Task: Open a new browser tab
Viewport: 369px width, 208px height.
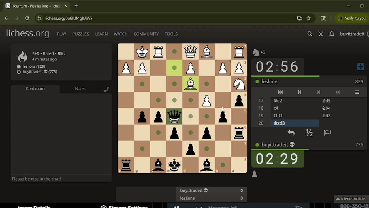Action: pos(76,6)
